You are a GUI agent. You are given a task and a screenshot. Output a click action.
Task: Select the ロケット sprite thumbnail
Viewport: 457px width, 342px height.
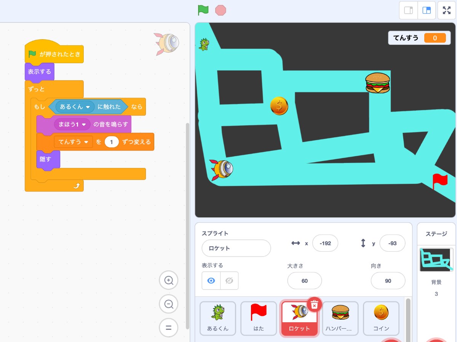tap(299, 318)
